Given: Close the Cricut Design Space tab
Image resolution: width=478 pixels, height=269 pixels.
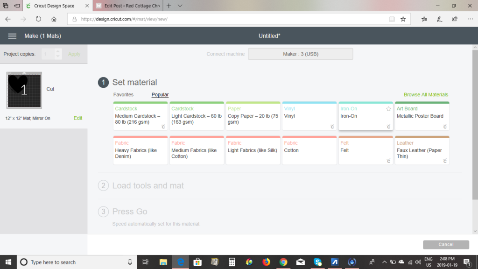Looking at the screenshot, I should [87, 6].
